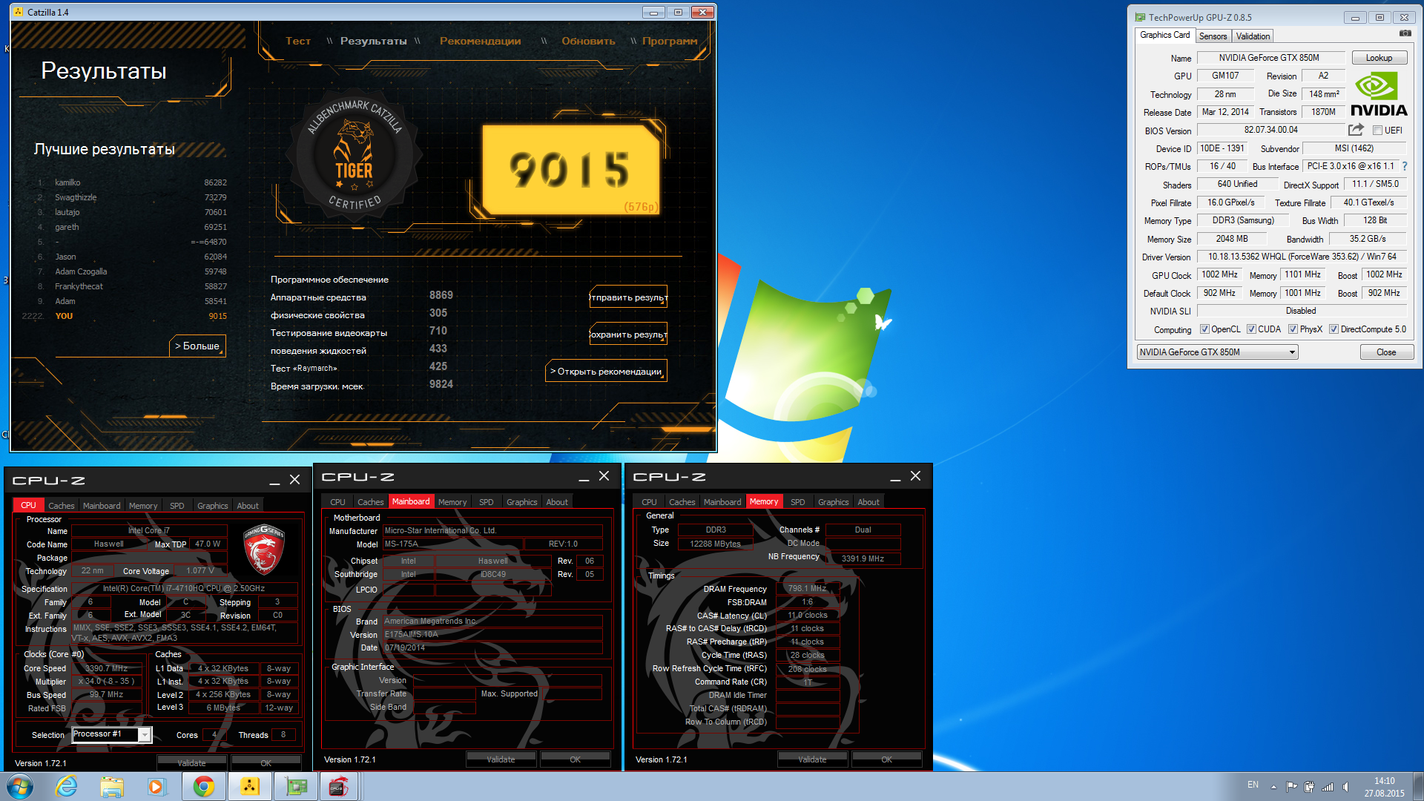
Task: Click the 9015 score panel in Catzilla
Action: click(x=571, y=170)
